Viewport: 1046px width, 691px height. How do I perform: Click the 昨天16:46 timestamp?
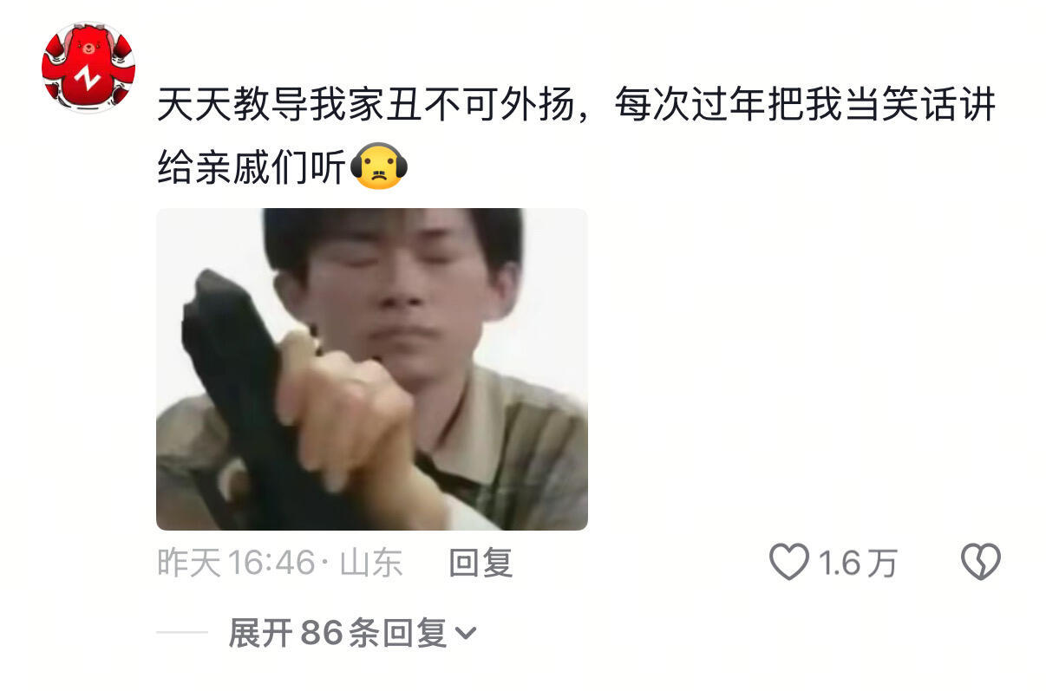[x=235, y=563]
